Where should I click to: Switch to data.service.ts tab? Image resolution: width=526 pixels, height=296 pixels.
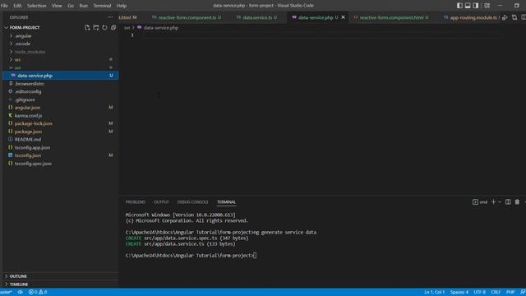pos(256,17)
